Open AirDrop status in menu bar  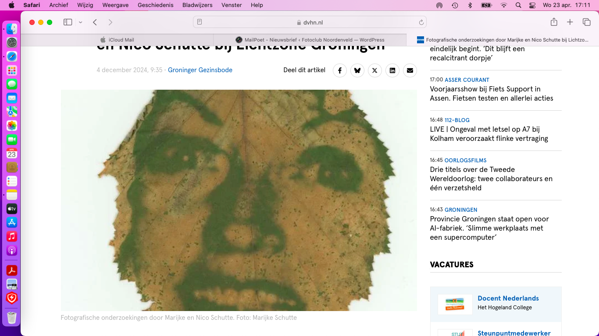[439, 5]
